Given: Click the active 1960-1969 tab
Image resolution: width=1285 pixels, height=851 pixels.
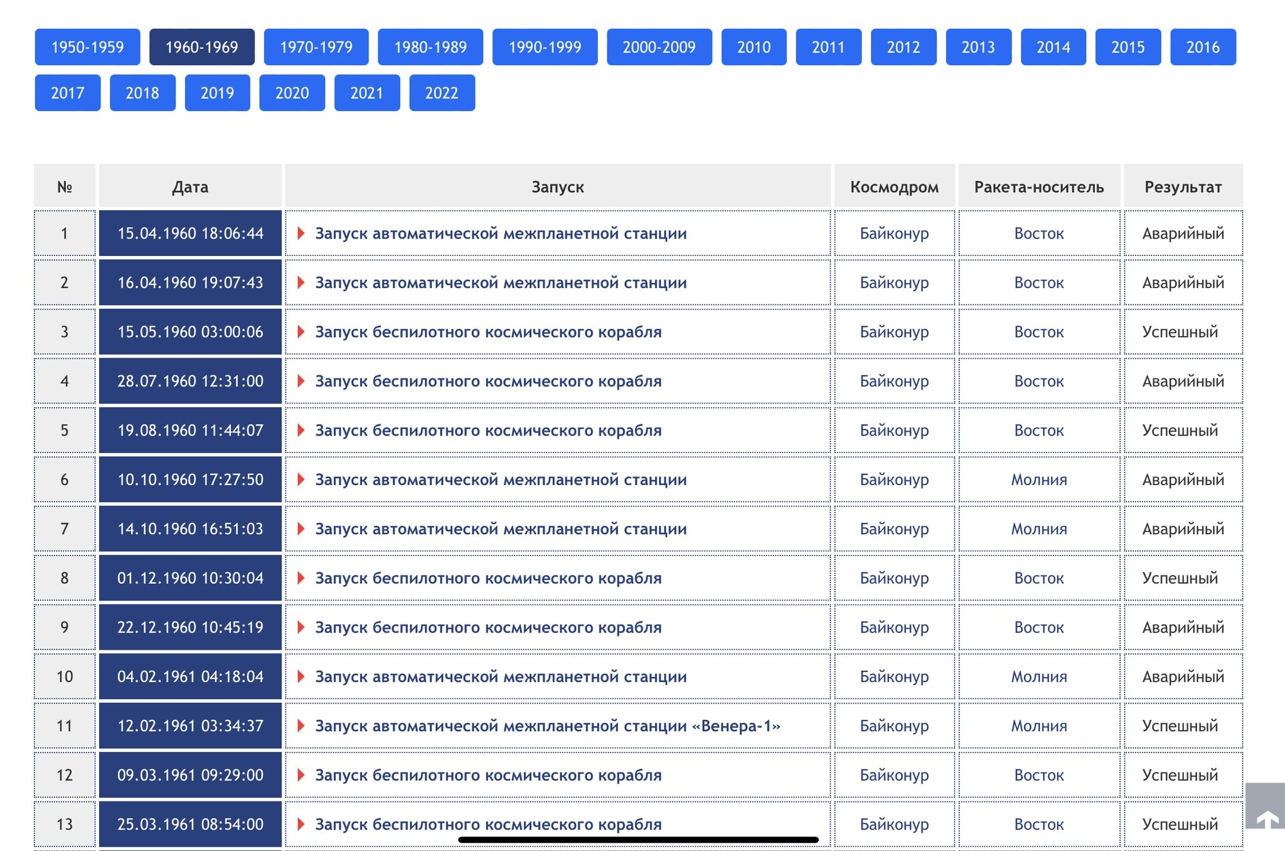Looking at the screenshot, I should click(201, 47).
